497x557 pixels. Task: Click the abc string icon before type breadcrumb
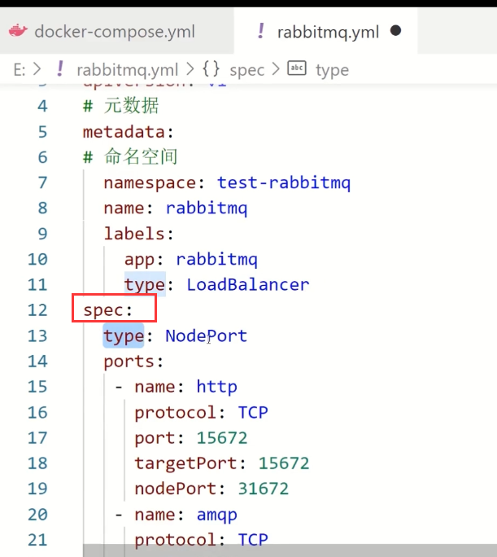coord(297,68)
